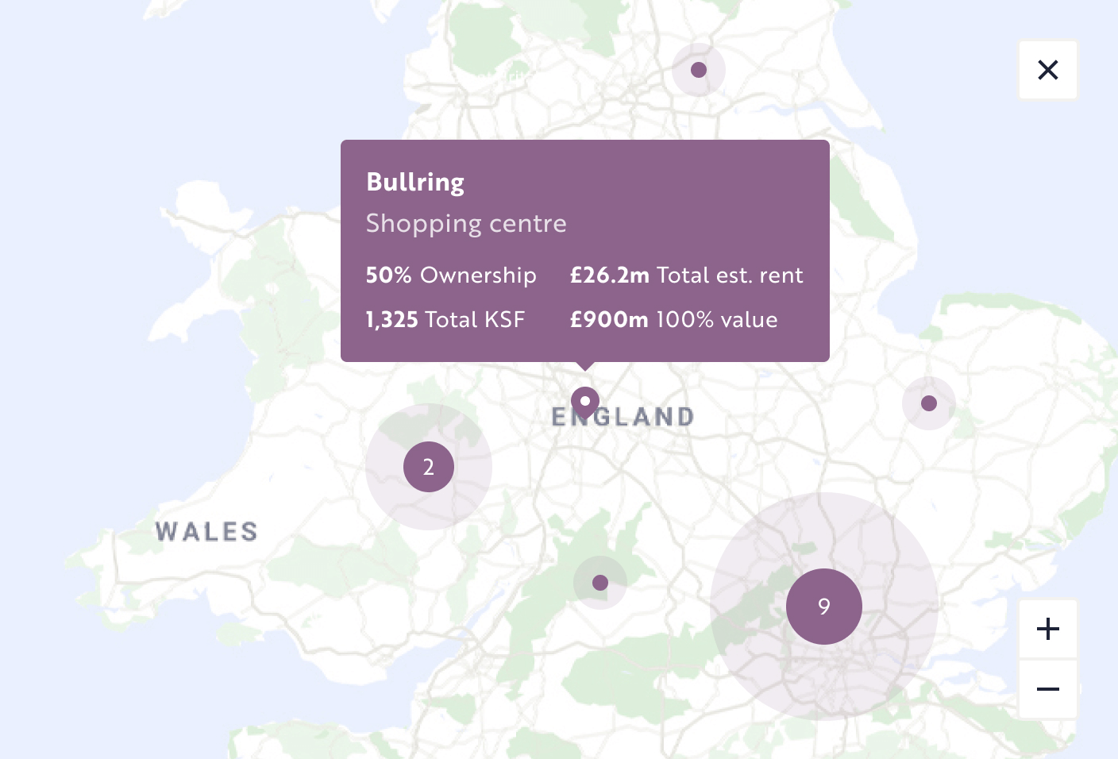1118x759 pixels.
Task: Click the popup's pointer arrow above the pin
Action: pyautogui.click(x=585, y=366)
